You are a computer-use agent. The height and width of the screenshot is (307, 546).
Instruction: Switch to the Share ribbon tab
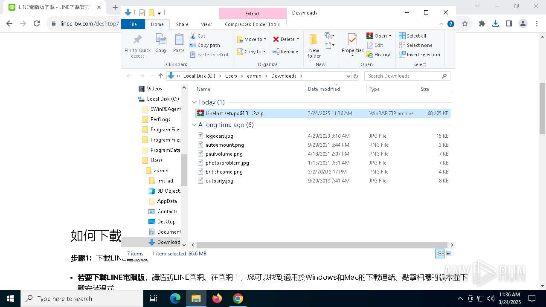pyautogui.click(x=182, y=24)
